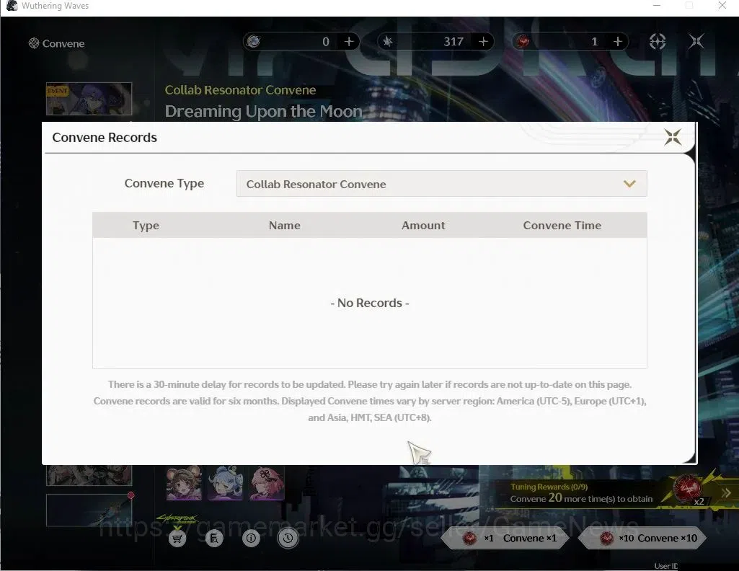This screenshot has width=739, height=571.
Task: Click the Convene title icon
Action: [x=33, y=43]
